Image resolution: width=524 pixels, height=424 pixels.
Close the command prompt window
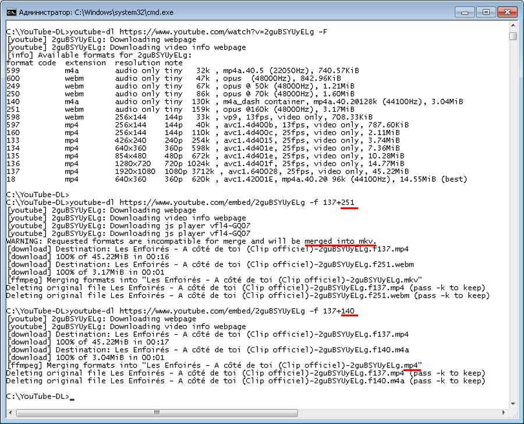point(507,12)
